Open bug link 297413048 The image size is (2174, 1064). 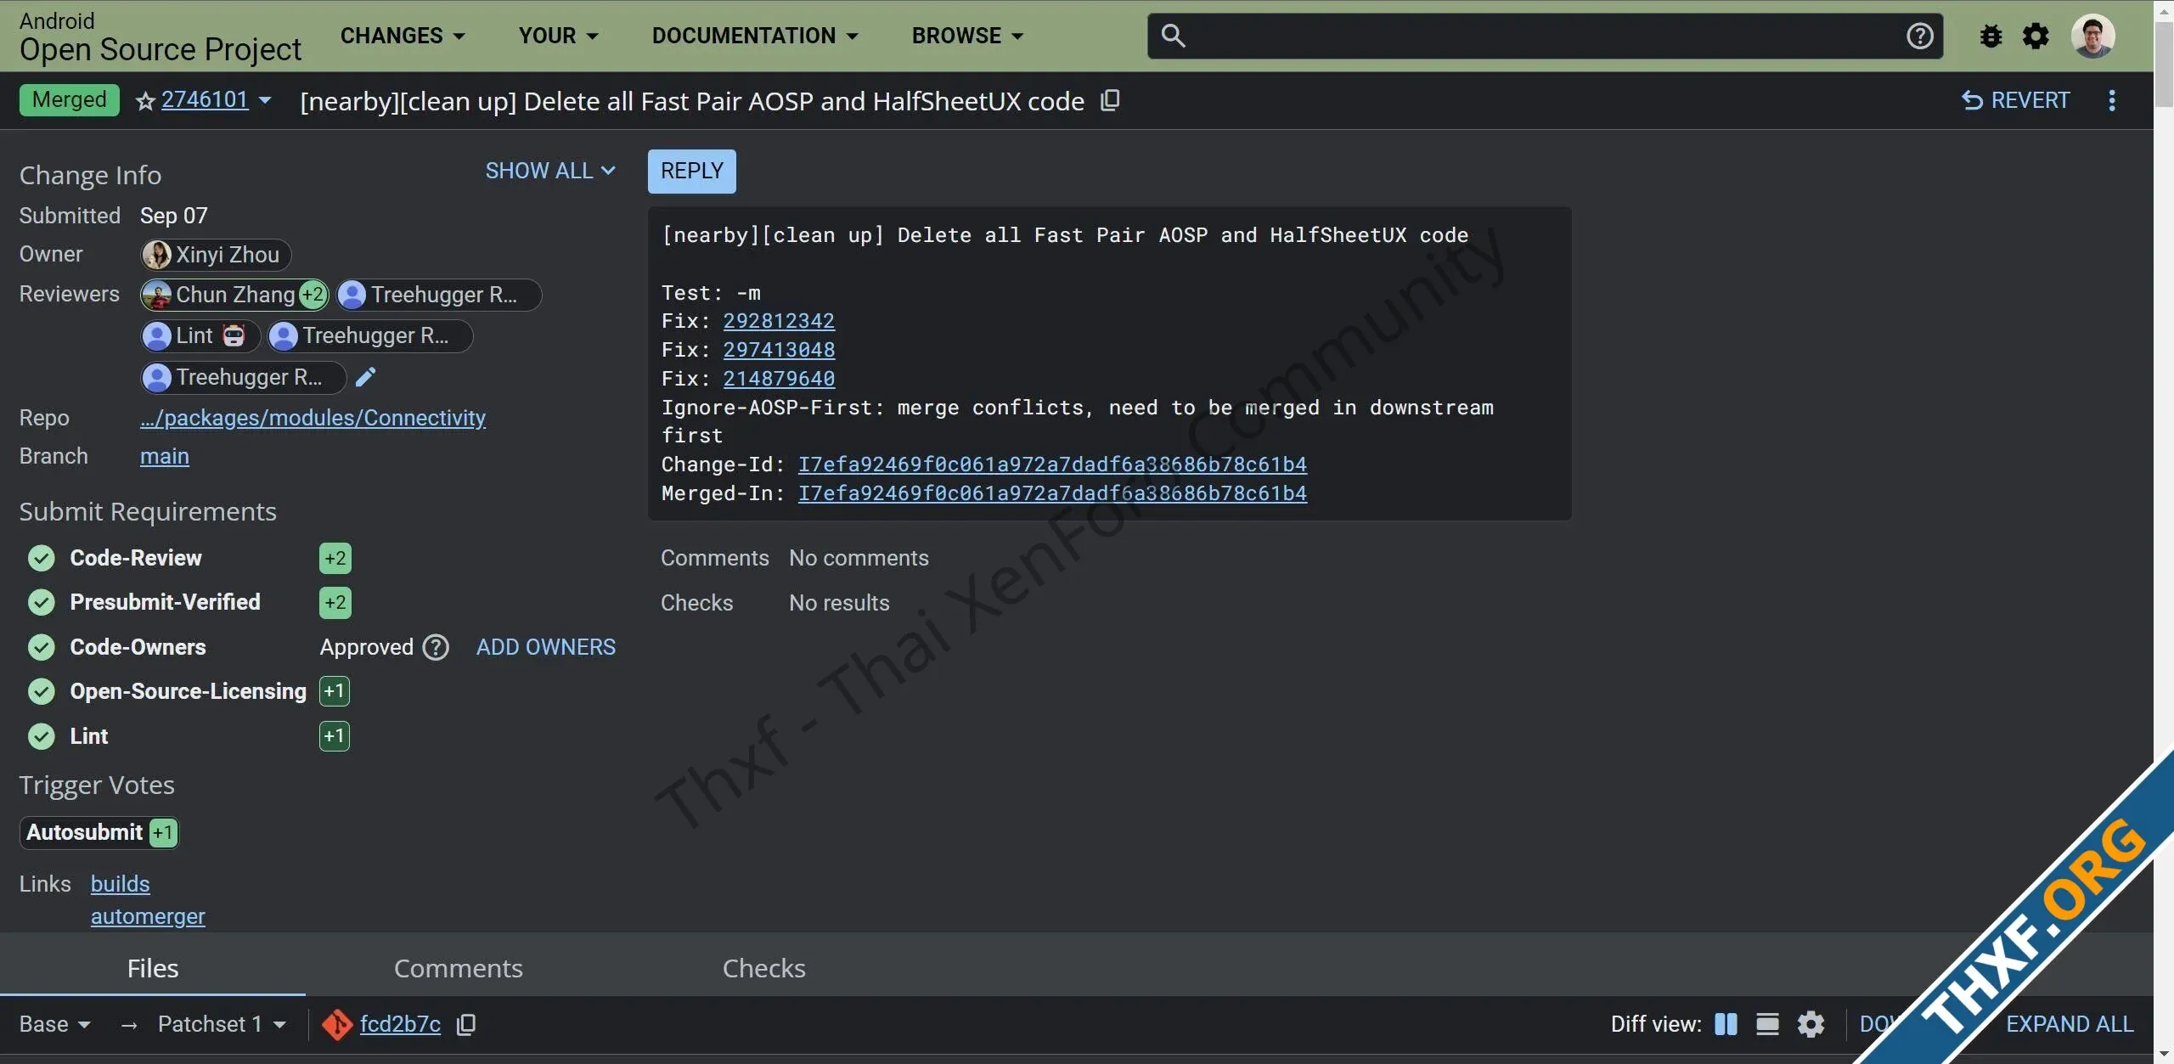(x=779, y=350)
